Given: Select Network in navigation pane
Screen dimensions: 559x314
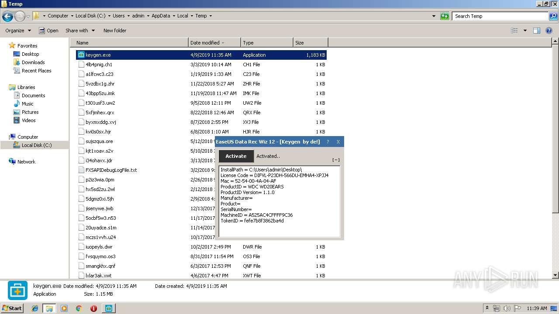Looking at the screenshot, I should (x=26, y=162).
